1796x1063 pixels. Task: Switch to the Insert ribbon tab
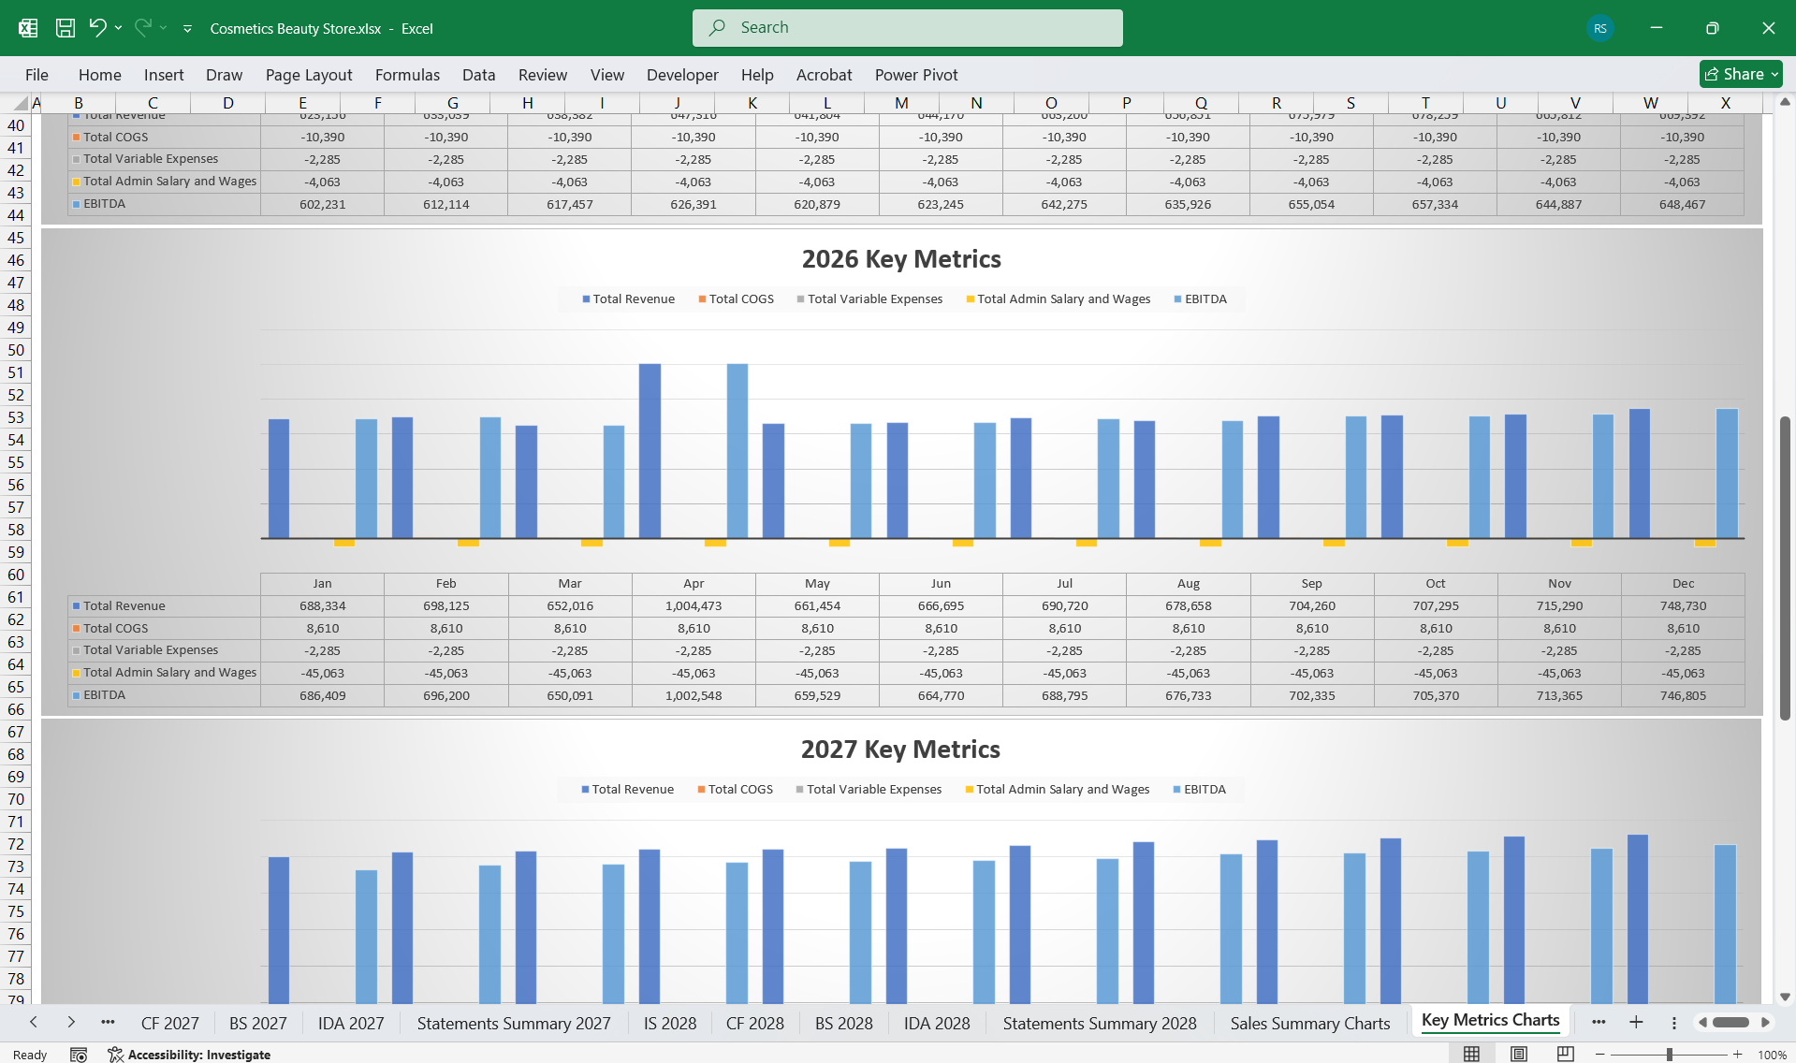click(x=164, y=75)
